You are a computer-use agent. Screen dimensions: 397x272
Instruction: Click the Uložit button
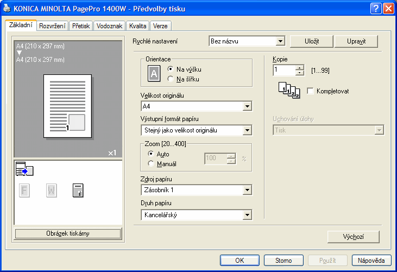point(310,41)
